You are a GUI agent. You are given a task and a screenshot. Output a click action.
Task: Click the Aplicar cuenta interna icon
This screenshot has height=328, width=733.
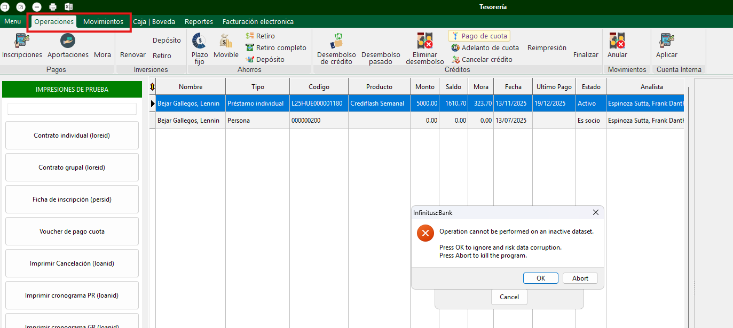click(x=666, y=41)
